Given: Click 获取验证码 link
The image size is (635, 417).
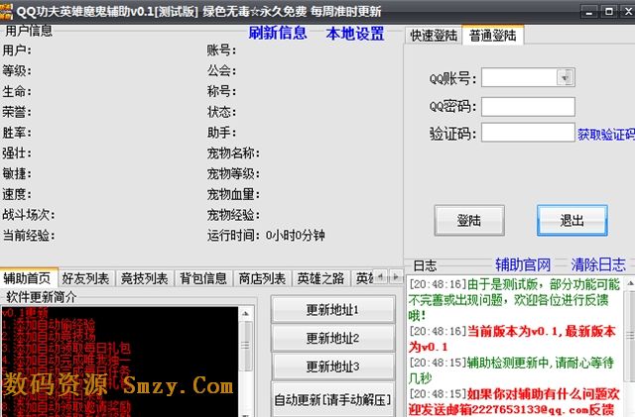Looking at the screenshot, I should (606, 135).
